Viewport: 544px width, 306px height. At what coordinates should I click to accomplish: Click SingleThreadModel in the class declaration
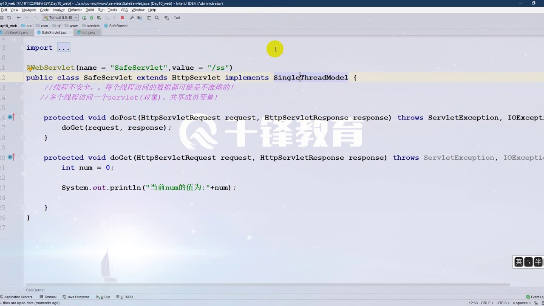(x=311, y=77)
